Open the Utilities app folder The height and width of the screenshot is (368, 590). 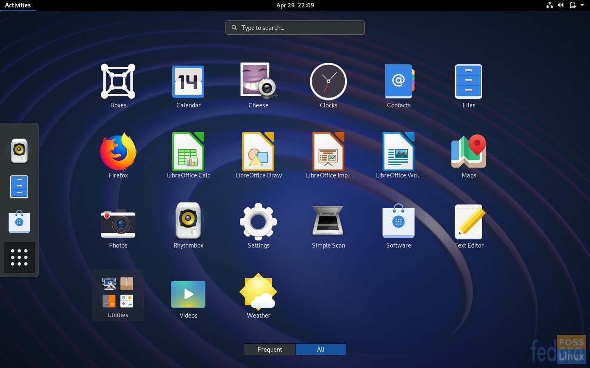pyautogui.click(x=118, y=295)
